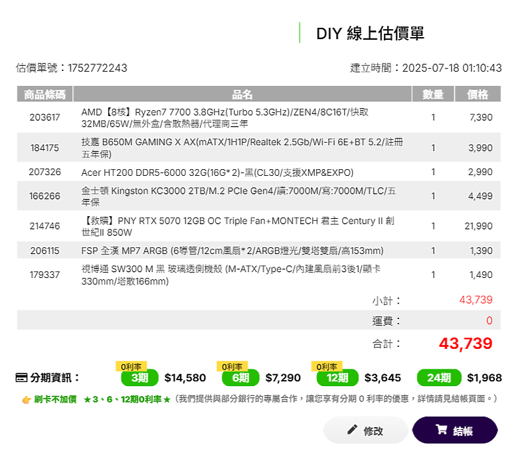Select the 24期 installment badge

(x=439, y=377)
